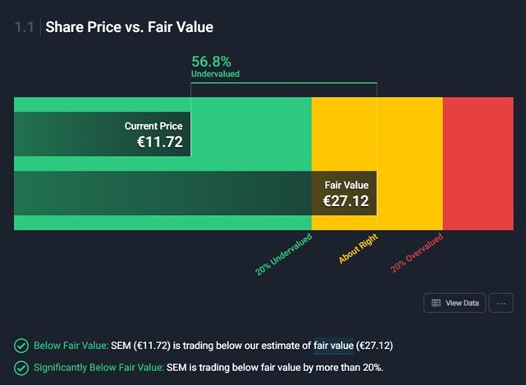Viewport: 526px width, 385px height.
Task: Follow the underlined fair value link
Action: click(333, 346)
